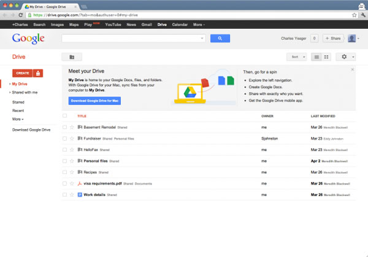The width and height of the screenshot is (368, 257).
Task: Star the visa requirements.pdf file
Action: 72,184
